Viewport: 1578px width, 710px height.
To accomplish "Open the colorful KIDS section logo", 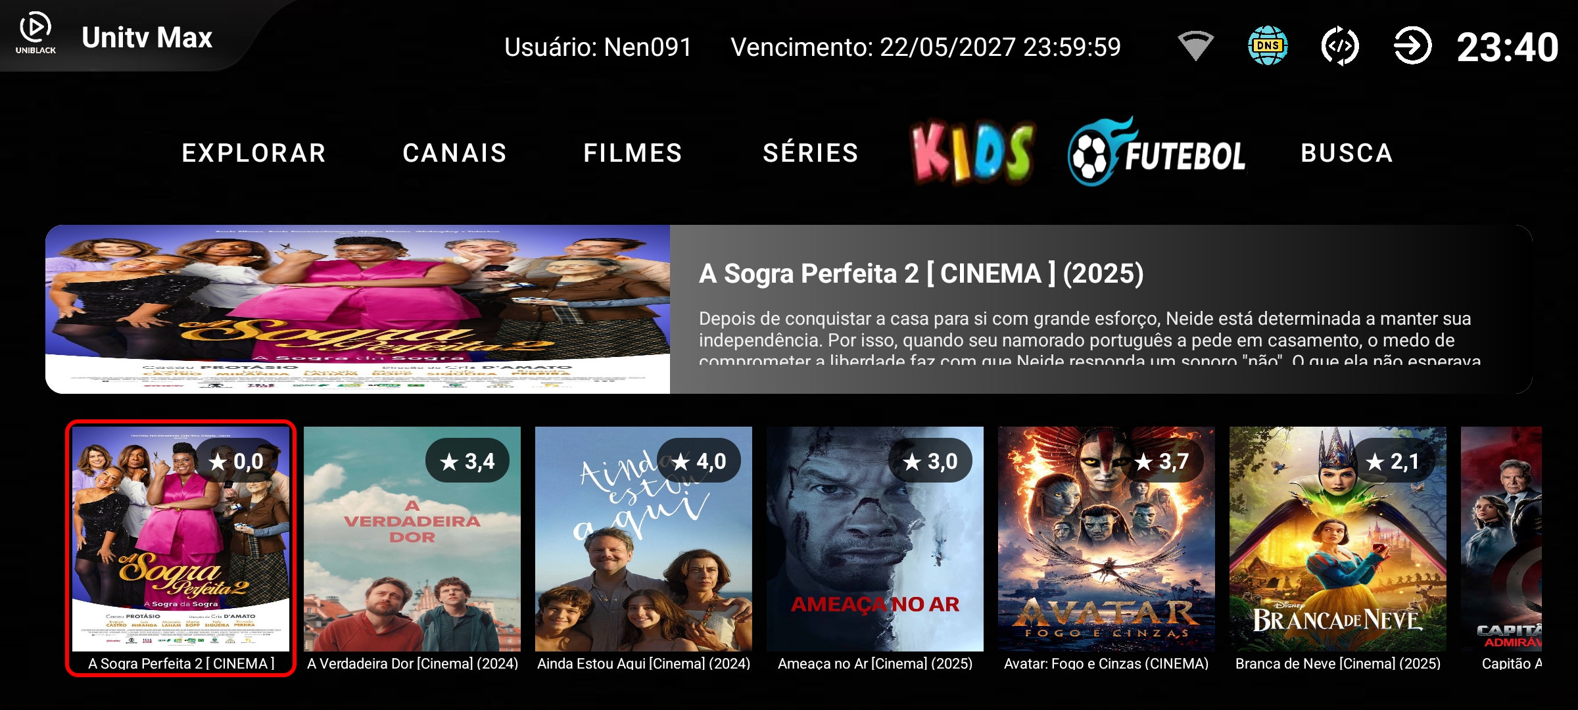I will point(972,152).
